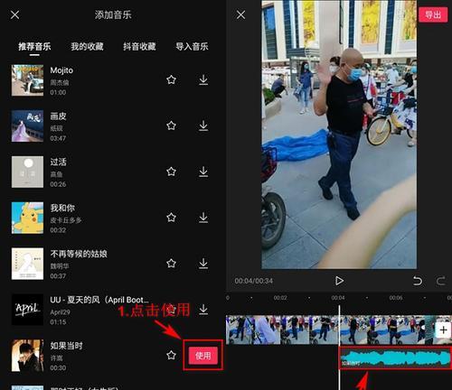
Task: Select song title Mojito
Action: pos(61,70)
